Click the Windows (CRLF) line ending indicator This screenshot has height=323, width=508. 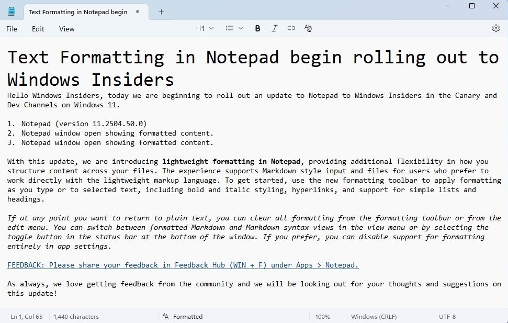374,317
